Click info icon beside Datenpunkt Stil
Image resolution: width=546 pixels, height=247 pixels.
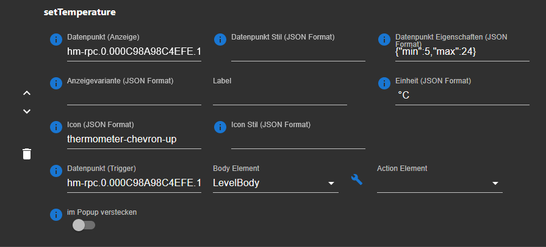click(220, 40)
